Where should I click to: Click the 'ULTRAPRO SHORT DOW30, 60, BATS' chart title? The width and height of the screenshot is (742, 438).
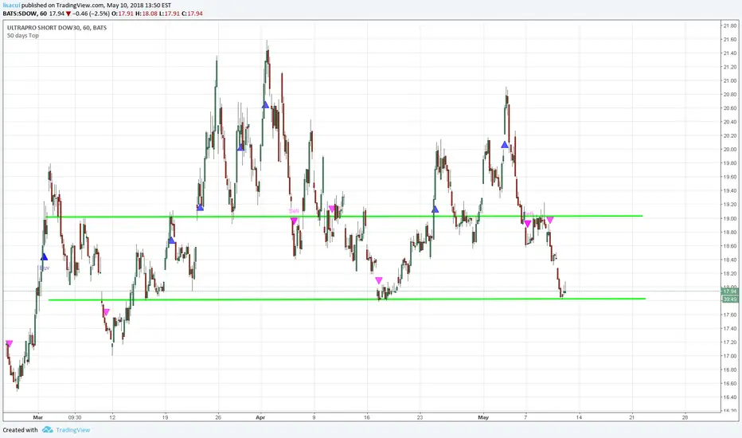coord(57,28)
